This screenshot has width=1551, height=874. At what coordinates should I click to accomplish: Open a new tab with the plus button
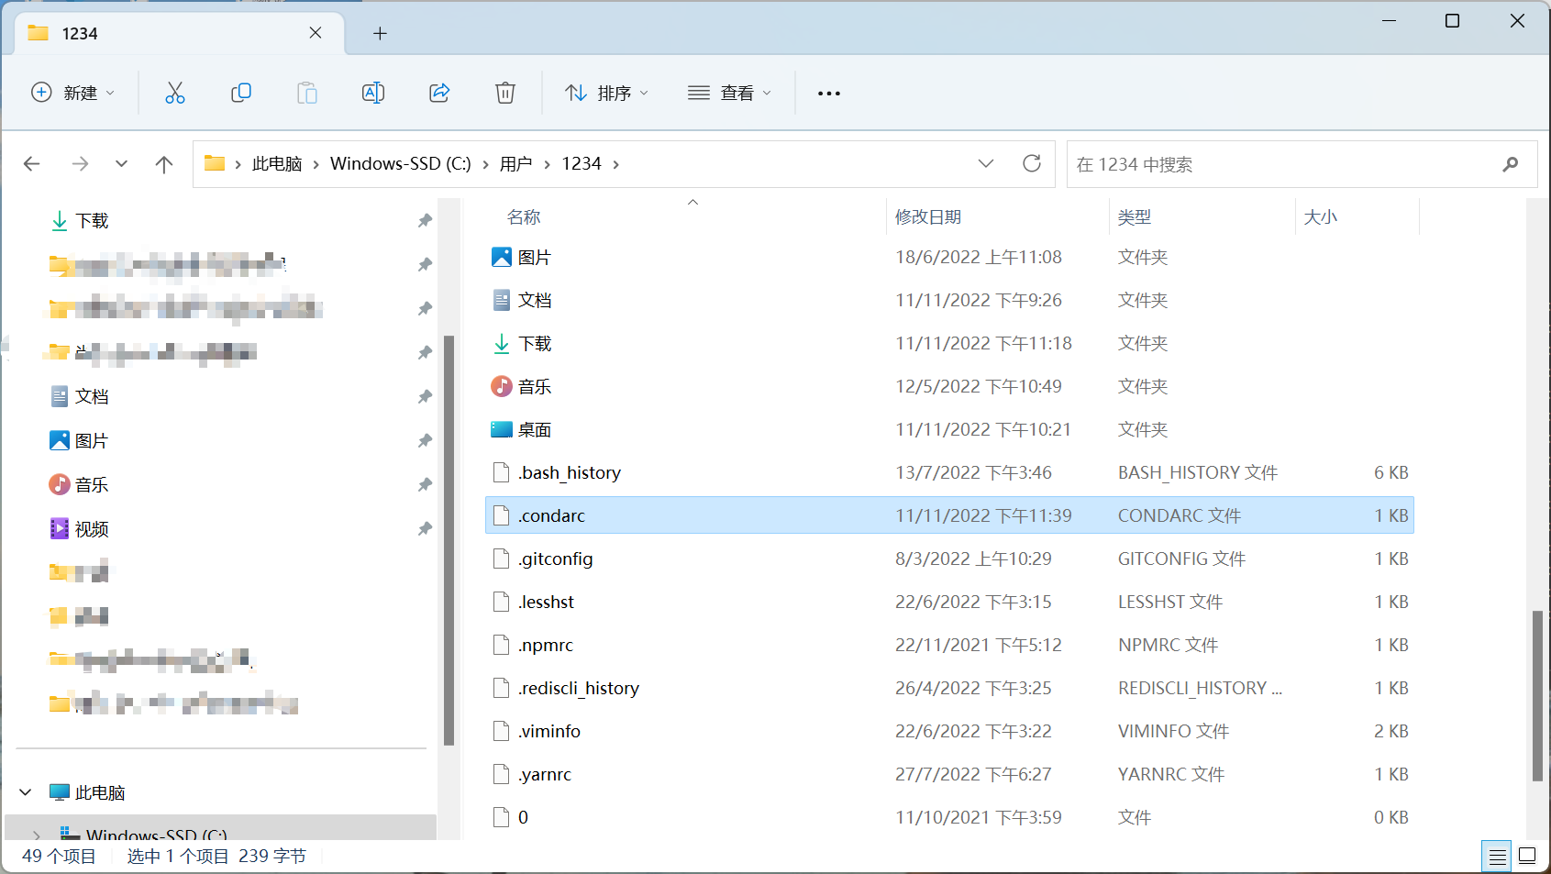[x=380, y=33]
